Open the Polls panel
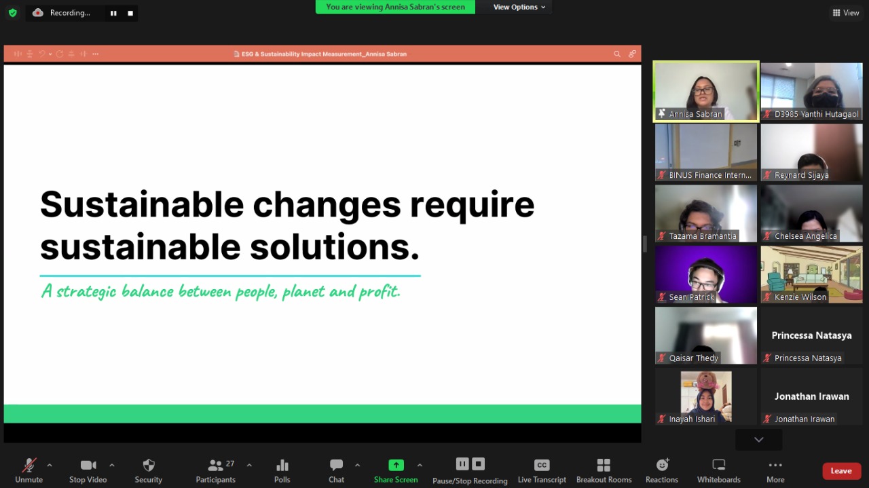Viewport: 869px width, 488px height. tap(282, 470)
